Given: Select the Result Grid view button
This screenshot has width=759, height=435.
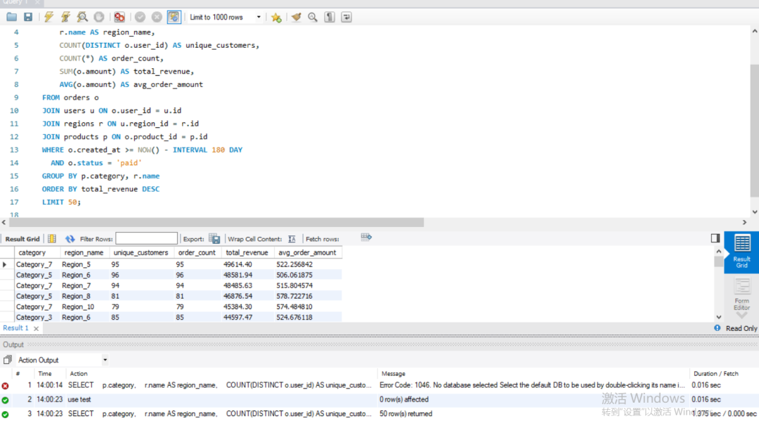Looking at the screenshot, I should pyautogui.click(x=22, y=239).
